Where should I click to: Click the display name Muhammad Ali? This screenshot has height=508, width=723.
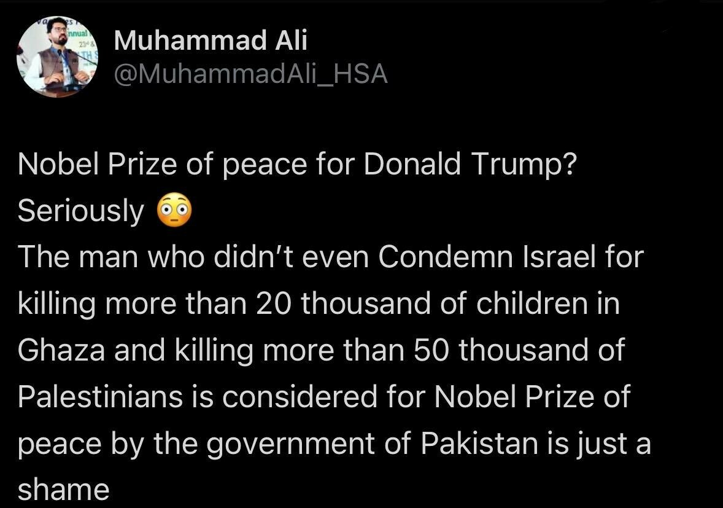[211, 40]
